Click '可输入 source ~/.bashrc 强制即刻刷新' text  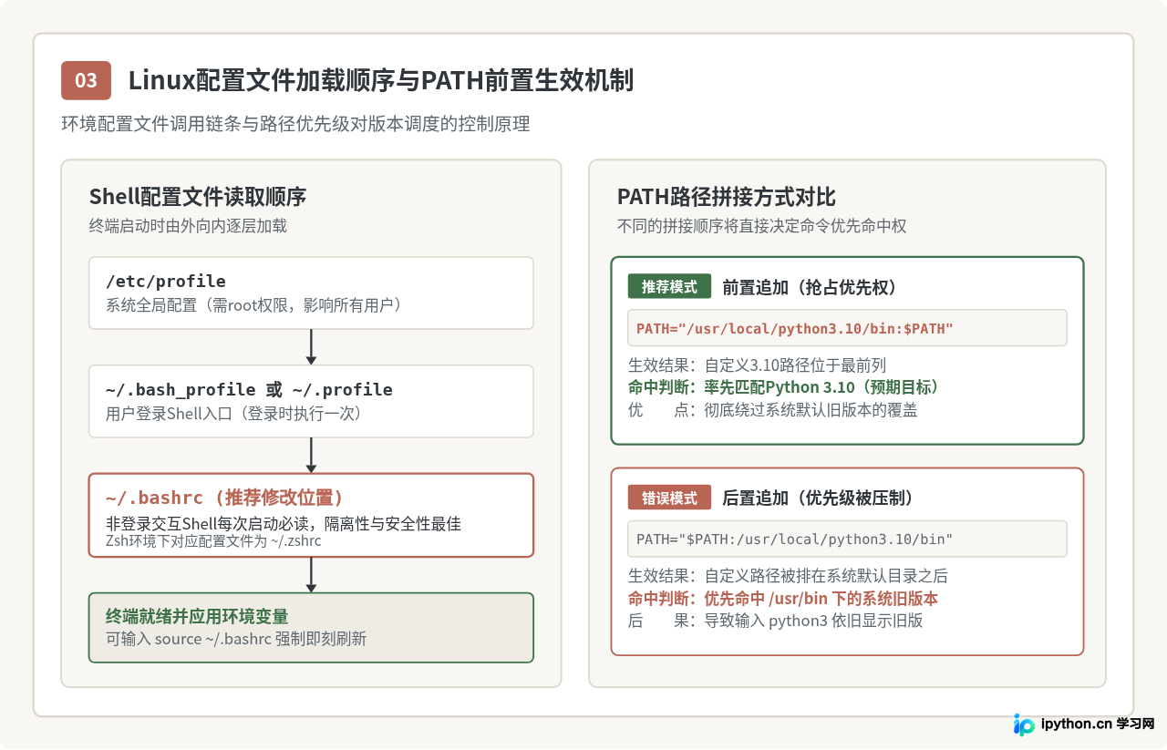[x=236, y=639]
